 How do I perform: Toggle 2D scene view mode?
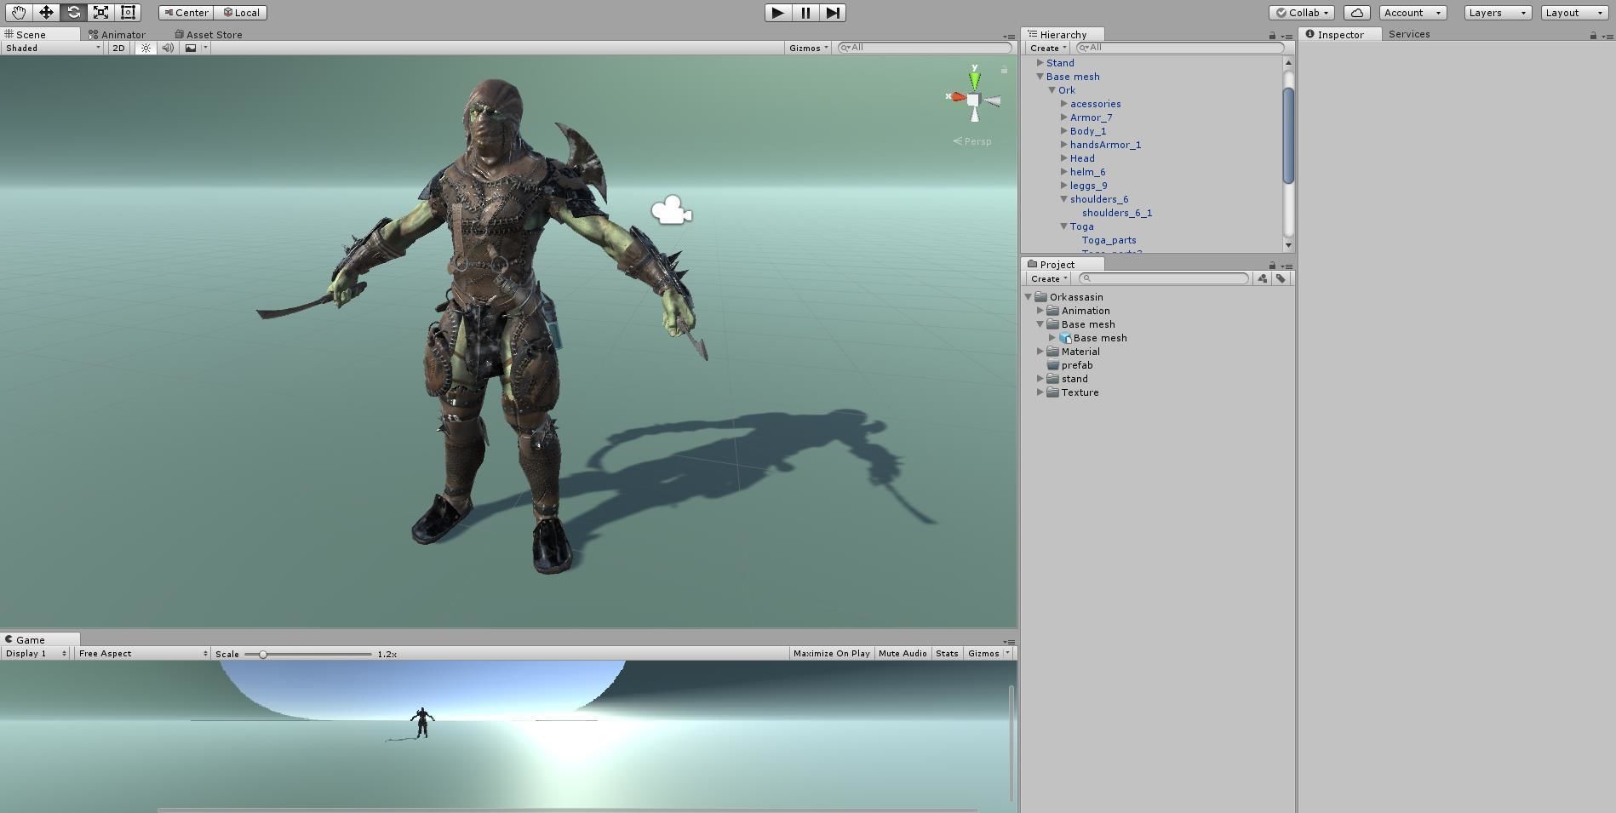(x=118, y=48)
